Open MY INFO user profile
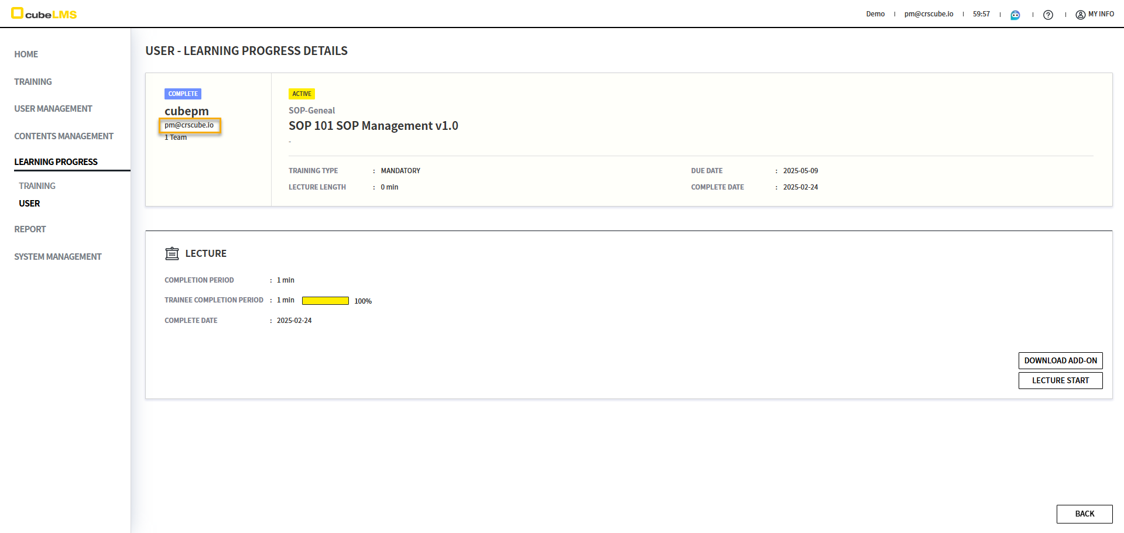 1095,14
